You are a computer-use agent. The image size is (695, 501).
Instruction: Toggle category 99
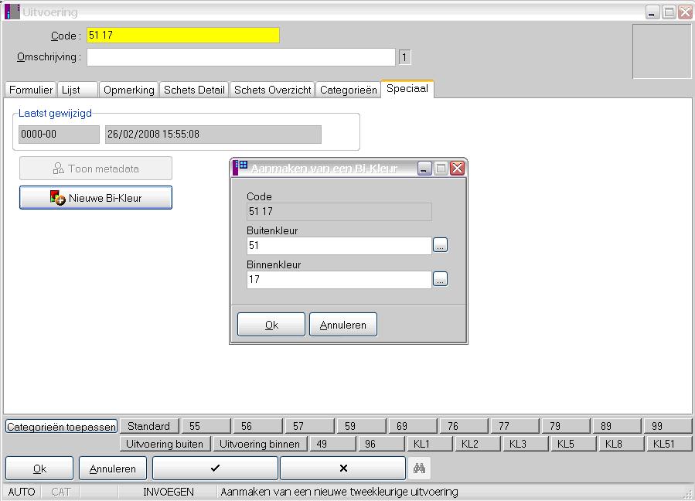[x=668, y=426]
